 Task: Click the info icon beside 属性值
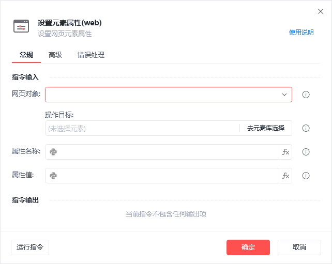tap(306, 176)
